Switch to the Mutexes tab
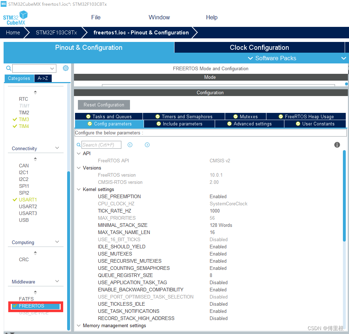 point(246,116)
